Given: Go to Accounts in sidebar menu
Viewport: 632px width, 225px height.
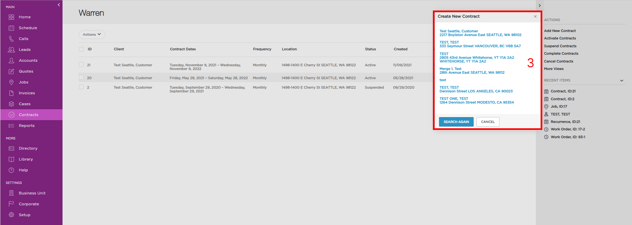Looking at the screenshot, I should pos(28,60).
